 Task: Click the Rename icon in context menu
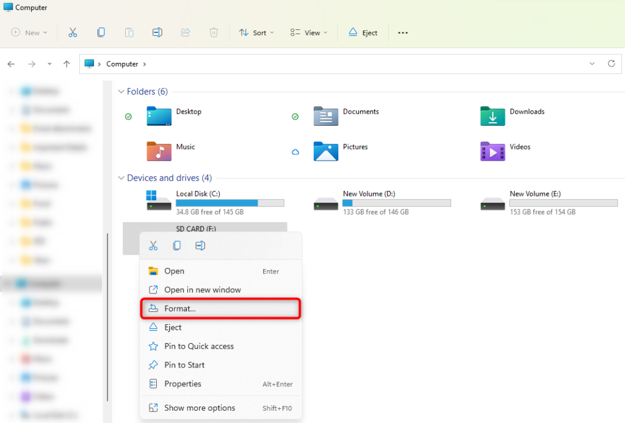pos(200,245)
